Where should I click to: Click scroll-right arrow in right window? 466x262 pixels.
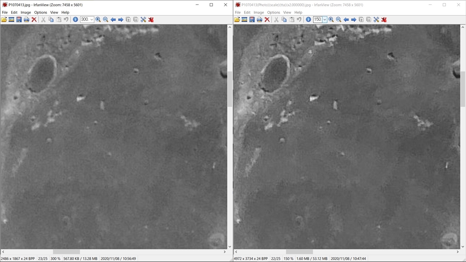tap(458, 252)
